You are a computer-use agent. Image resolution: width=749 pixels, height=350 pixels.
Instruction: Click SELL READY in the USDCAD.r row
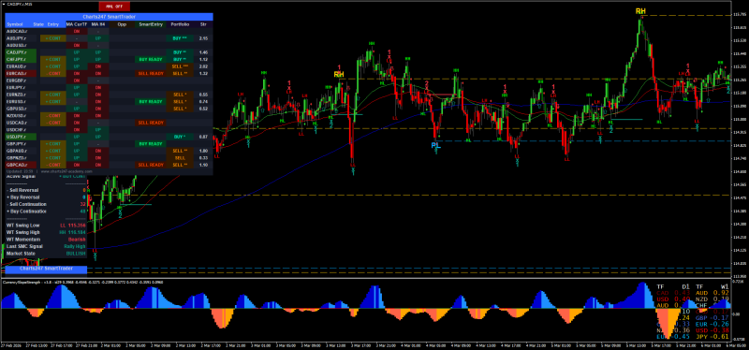(151, 123)
